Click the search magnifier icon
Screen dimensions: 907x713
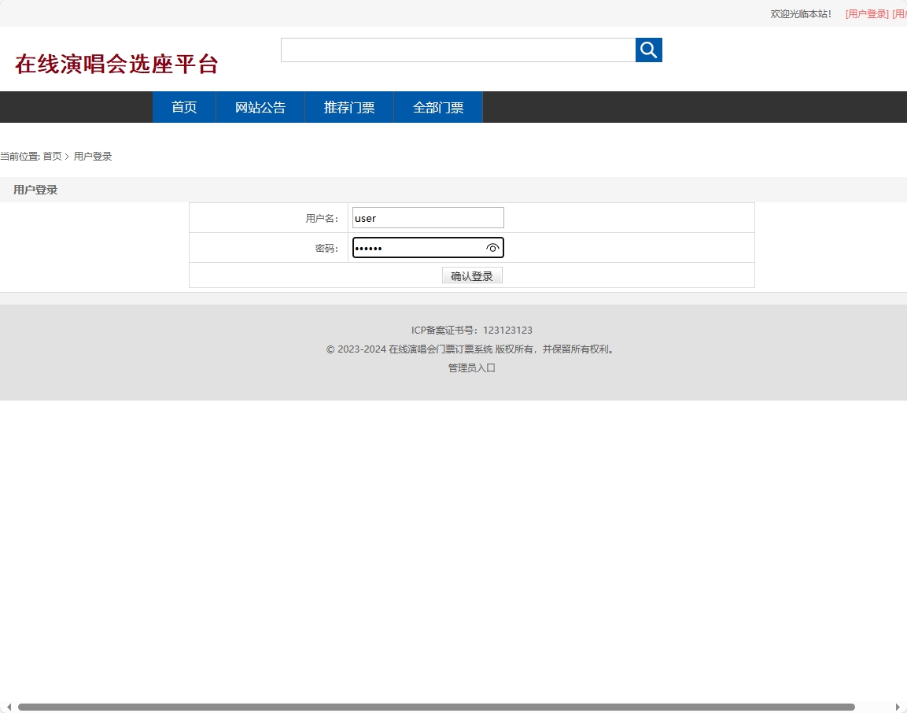pyautogui.click(x=648, y=50)
